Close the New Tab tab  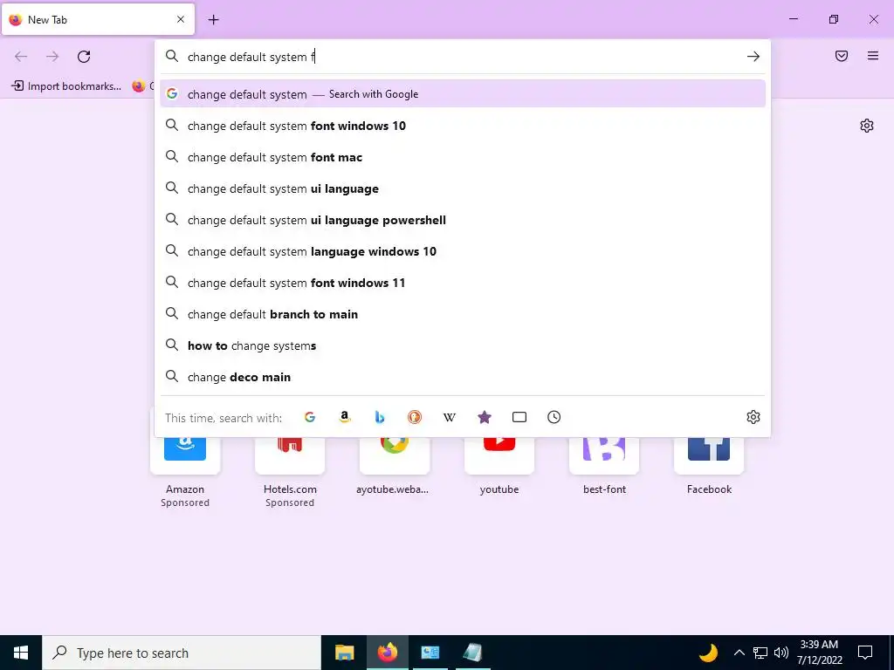click(180, 19)
